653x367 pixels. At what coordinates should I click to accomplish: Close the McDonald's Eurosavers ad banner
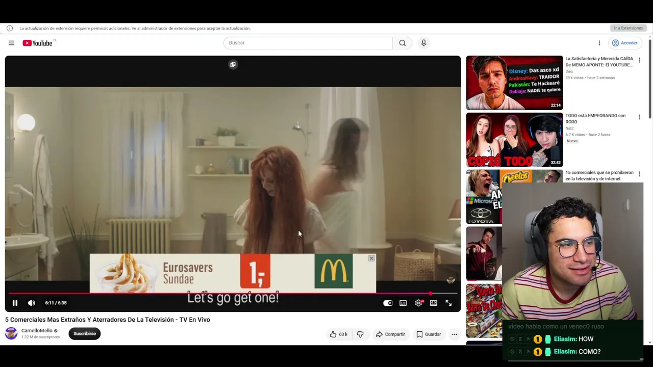click(x=371, y=258)
